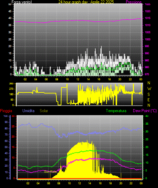Click the '985' pressure axis value

(x=147, y=60)
